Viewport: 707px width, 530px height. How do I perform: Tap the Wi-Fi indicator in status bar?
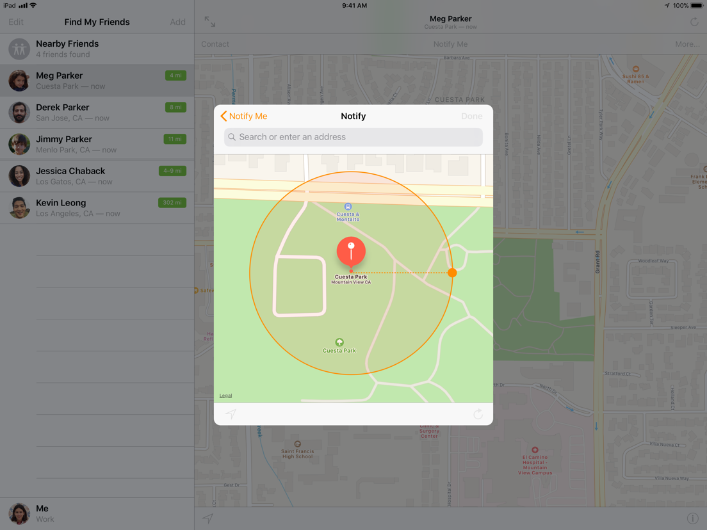coord(33,5)
